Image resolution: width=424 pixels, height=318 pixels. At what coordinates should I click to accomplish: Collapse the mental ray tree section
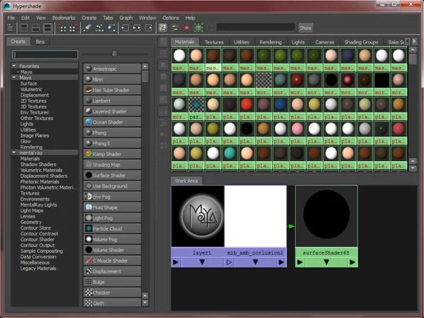tap(14, 153)
